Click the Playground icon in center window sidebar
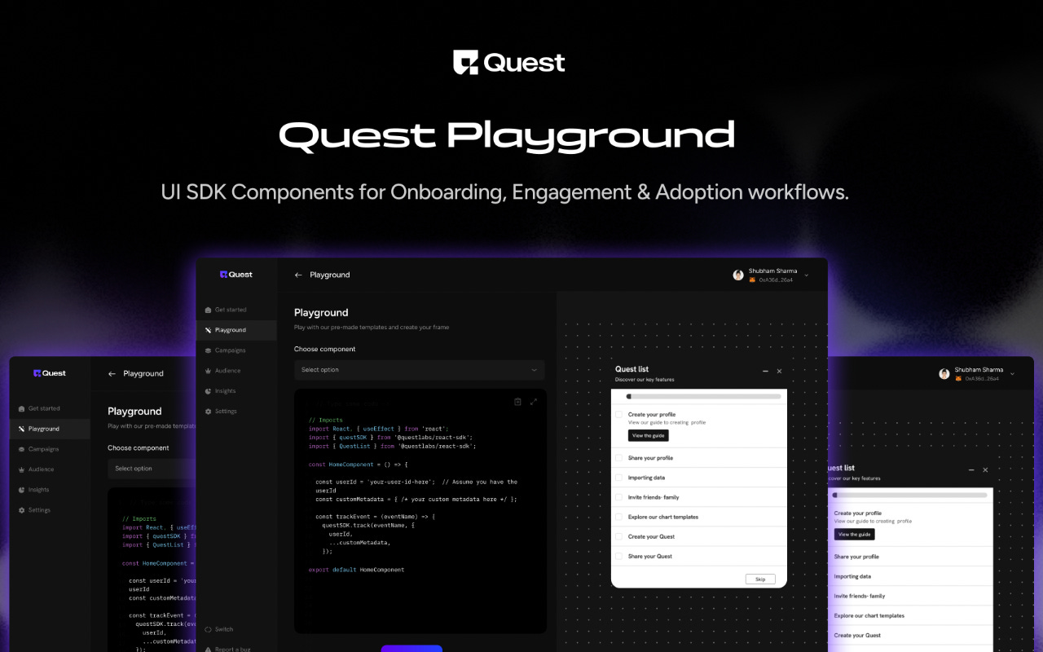This screenshot has height=652, width=1043. 208,330
